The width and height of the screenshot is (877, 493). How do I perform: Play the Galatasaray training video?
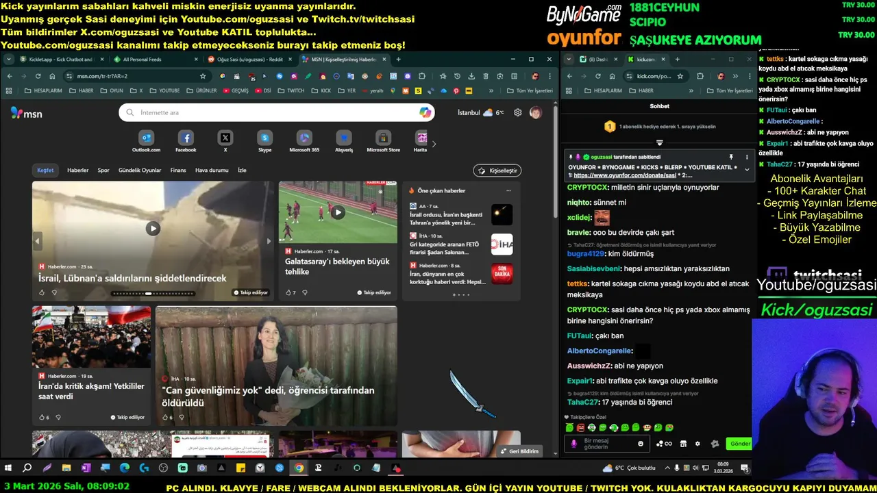(338, 212)
